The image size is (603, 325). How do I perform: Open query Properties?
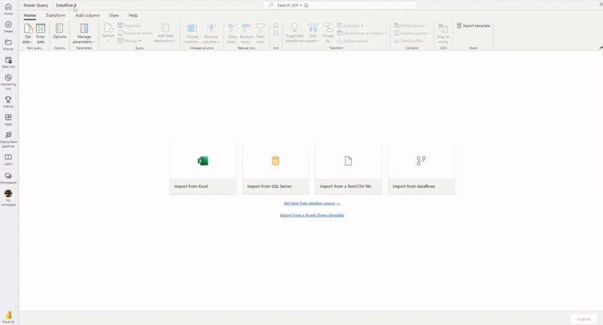(x=130, y=26)
